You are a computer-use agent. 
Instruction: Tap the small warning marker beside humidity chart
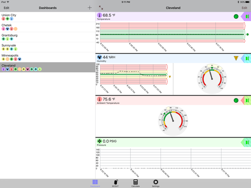click(170, 77)
